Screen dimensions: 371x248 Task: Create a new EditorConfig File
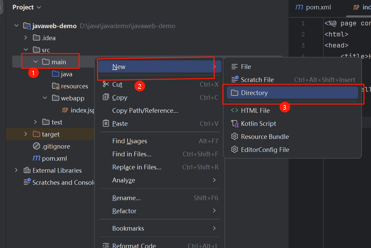[x=292, y=150]
